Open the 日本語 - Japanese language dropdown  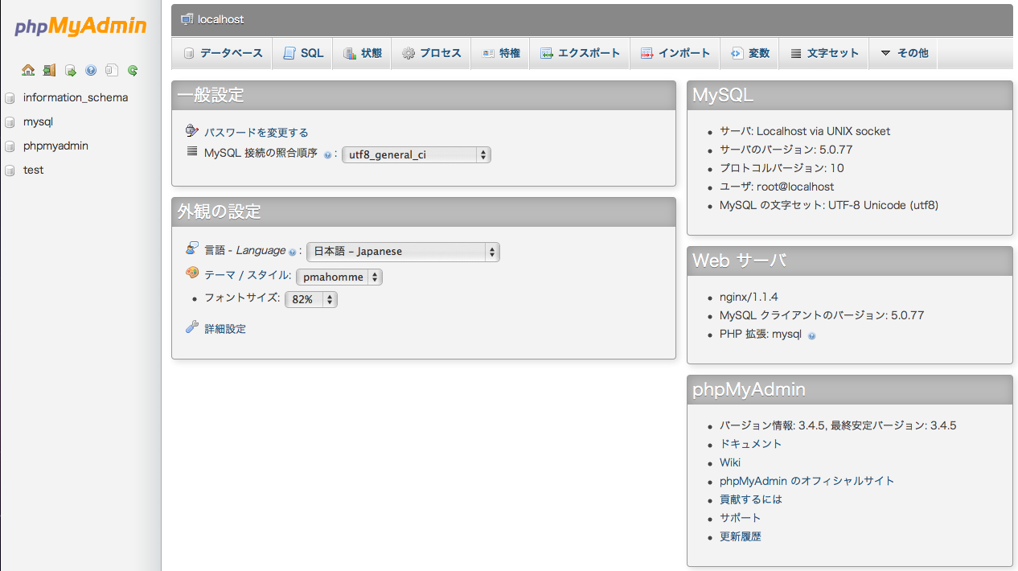pyautogui.click(x=403, y=252)
